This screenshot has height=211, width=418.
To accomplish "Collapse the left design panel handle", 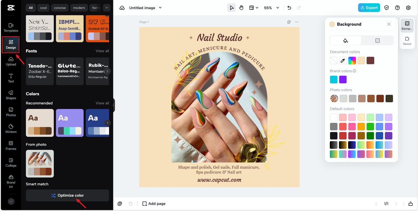I will click(114, 105).
